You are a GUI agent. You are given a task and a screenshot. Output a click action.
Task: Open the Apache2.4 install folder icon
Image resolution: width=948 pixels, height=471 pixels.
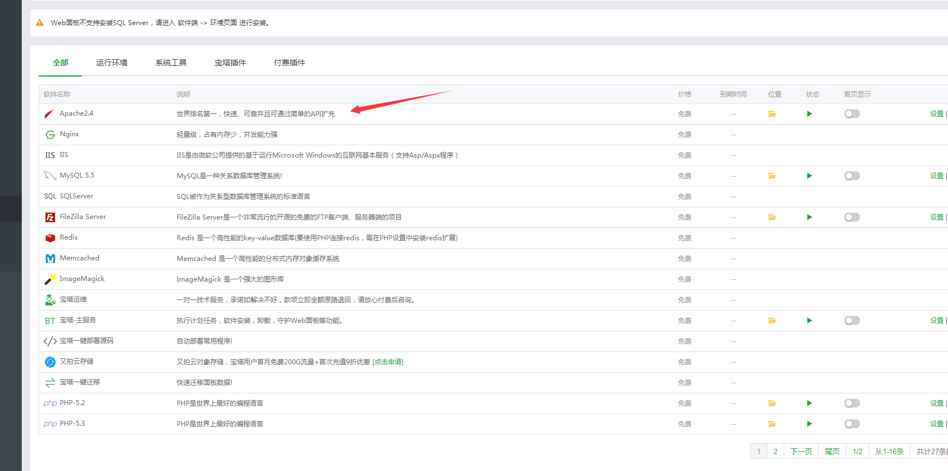[x=772, y=114]
